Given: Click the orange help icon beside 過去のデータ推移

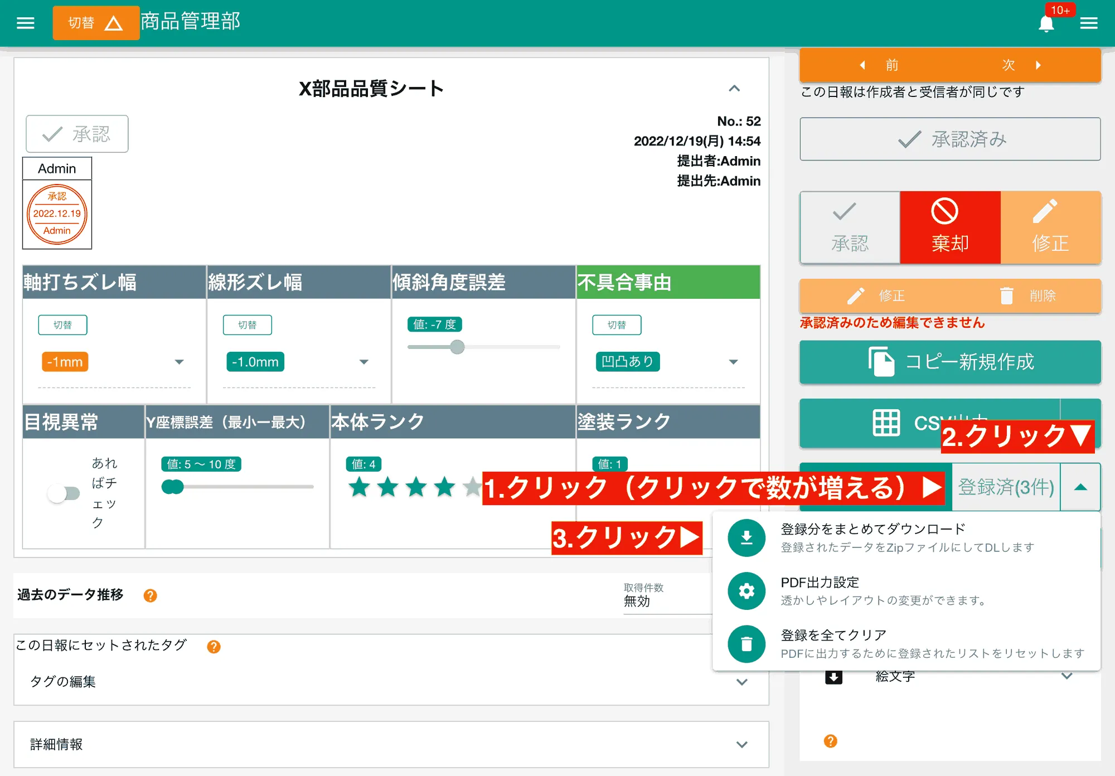Looking at the screenshot, I should [149, 595].
